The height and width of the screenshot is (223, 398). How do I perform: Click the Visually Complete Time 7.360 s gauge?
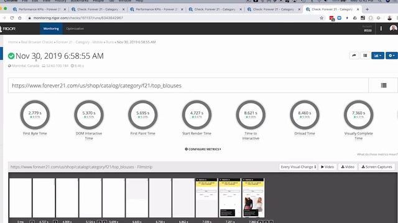point(358,115)
